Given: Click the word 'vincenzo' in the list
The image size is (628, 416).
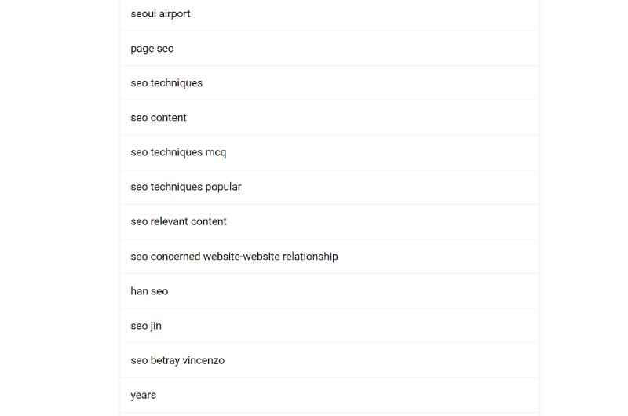Looking at the screenshot, I should pyautogui.click(x=203, y=360).
